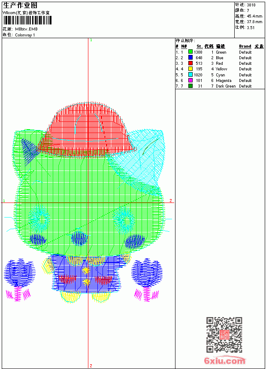Click the stitch total 3818
266x369 pixels.
pyautogui.click(x=251, y=5)
